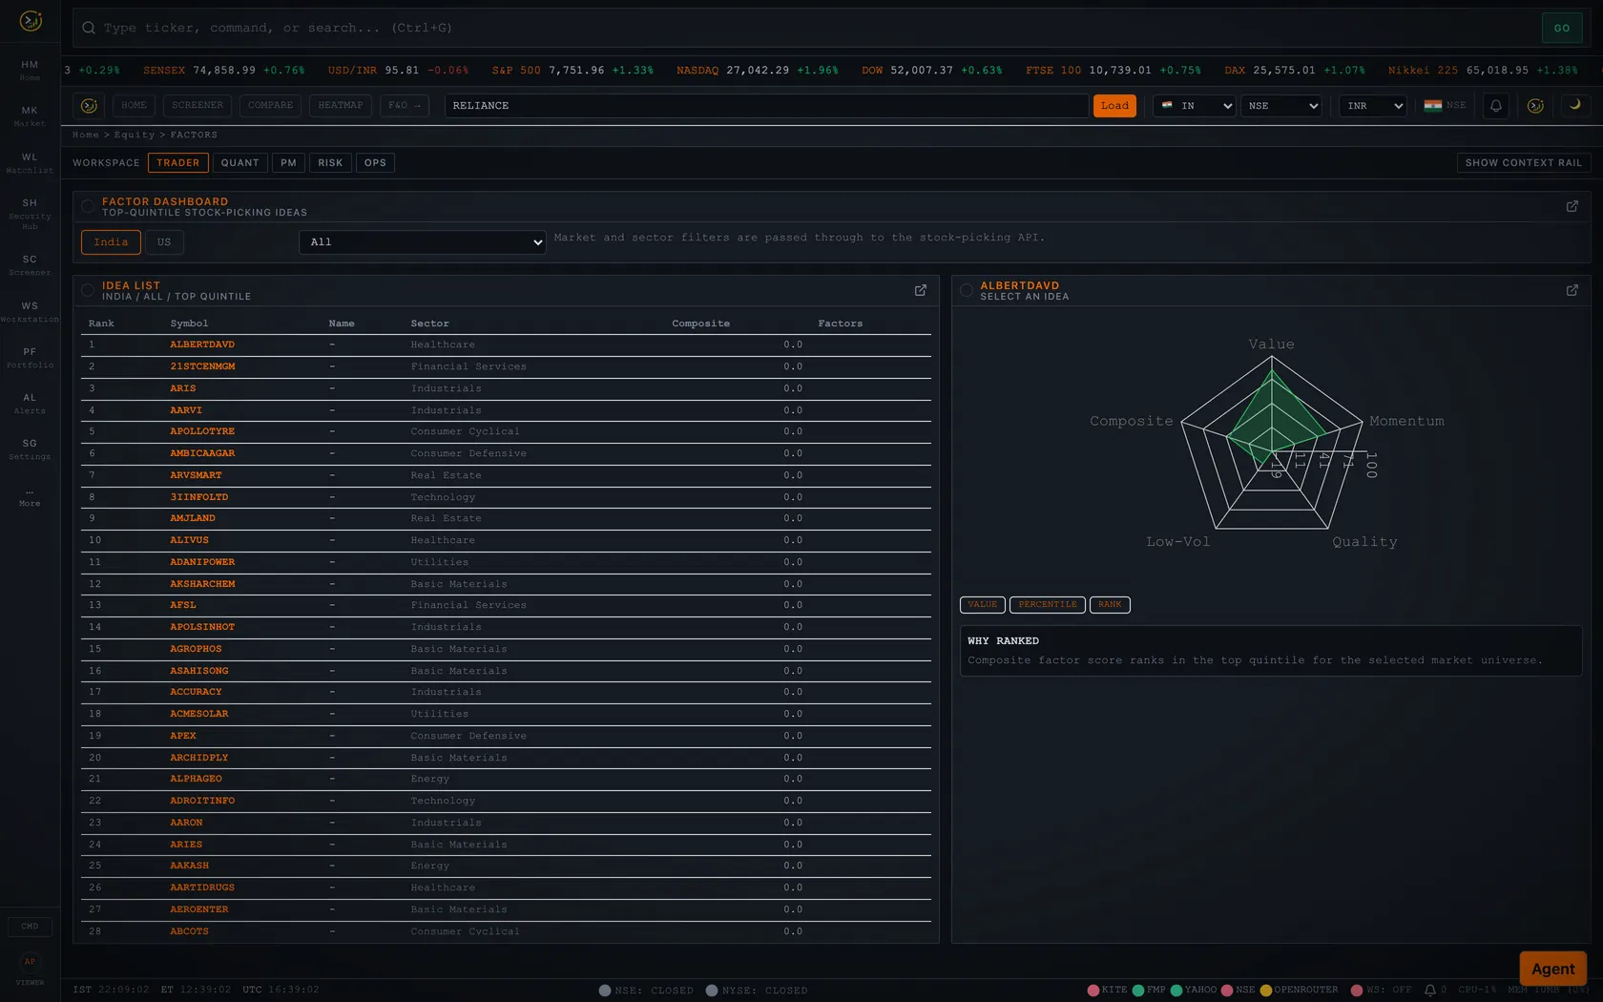The height and width of the screenshot is (1002, 1603).
Task: Toggle the RANK display mode
Action: coord(1110,605)
